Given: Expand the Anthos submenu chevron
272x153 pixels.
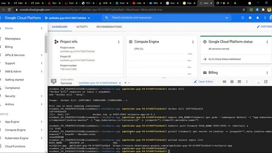Looking at the screenshot, I should coord(42,104).
